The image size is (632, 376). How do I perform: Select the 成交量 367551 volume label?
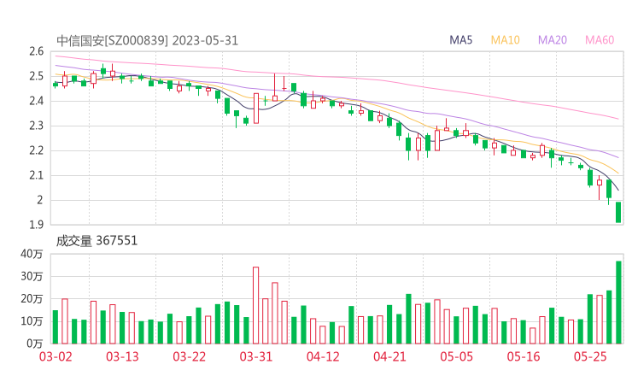(97, 241)
